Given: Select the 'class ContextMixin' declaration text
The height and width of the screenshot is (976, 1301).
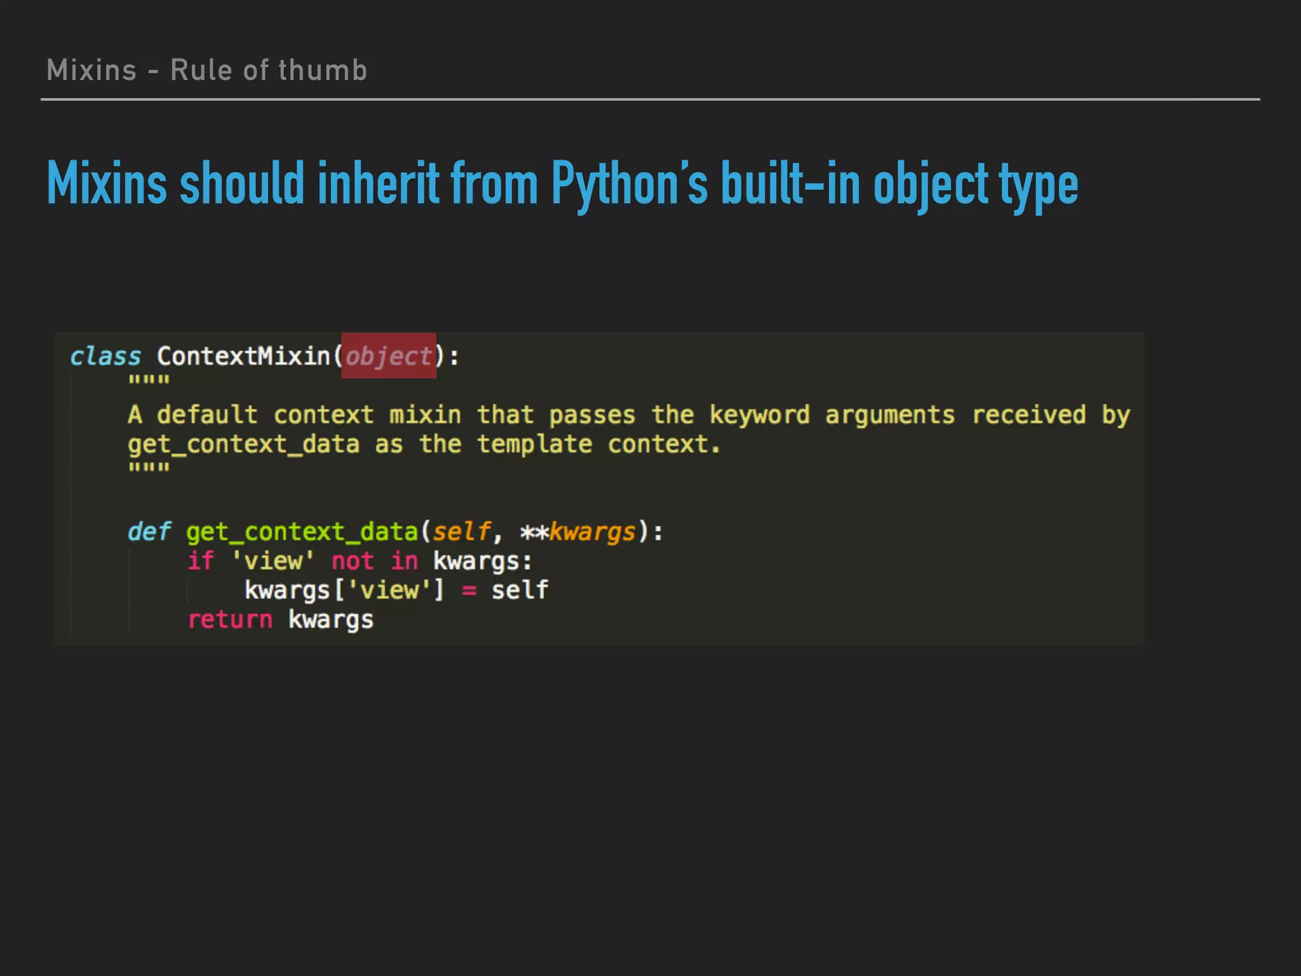Looking at the screenshot, I should tap(265, 356).
